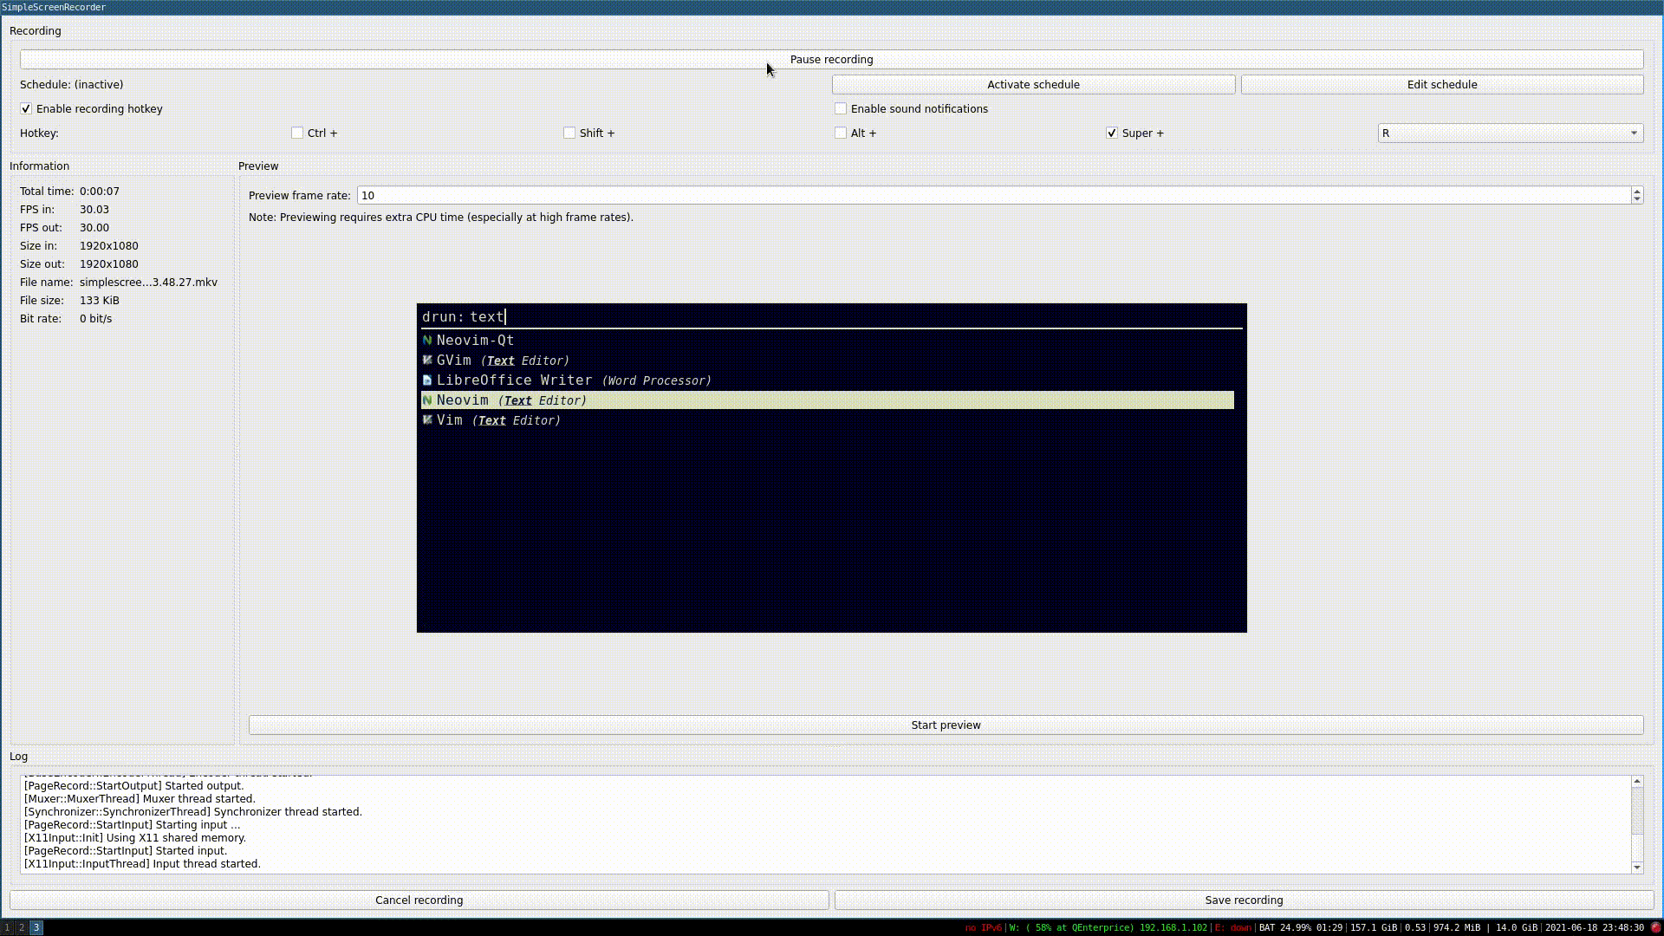Click the red recording tray icon
The height and width of the screenshot is (936, 1664).
tap(1655, 927)
